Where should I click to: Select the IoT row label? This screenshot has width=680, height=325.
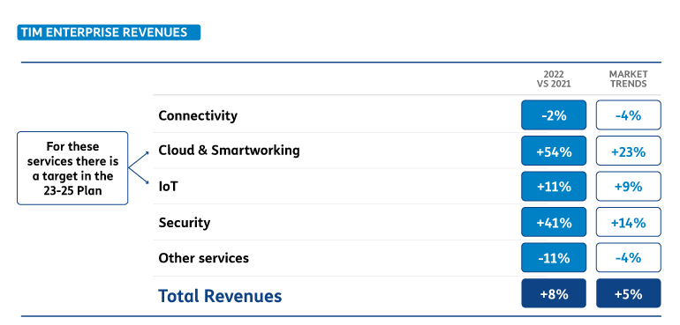(168, 187)
